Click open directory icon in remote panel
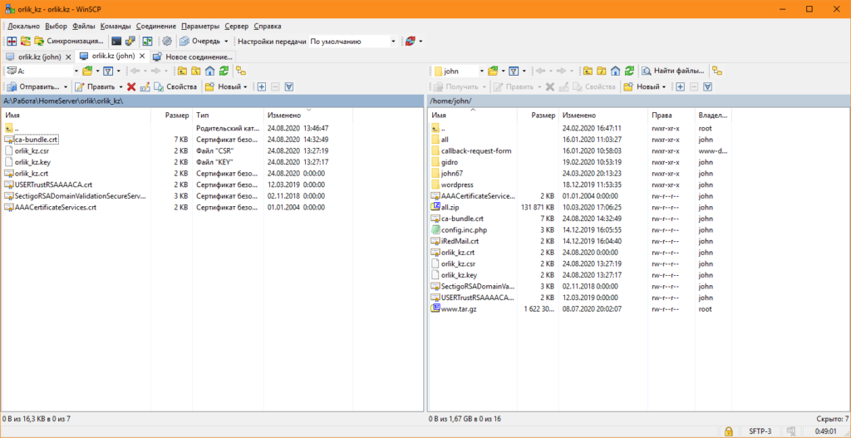 pyautogui.click(x=493, y=71)
